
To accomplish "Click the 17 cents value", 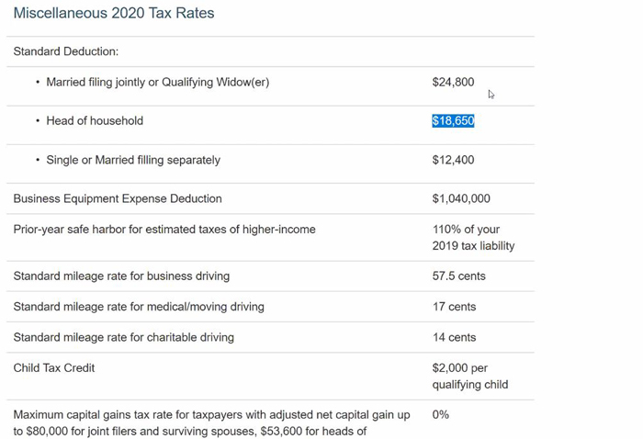I will 454,307.
